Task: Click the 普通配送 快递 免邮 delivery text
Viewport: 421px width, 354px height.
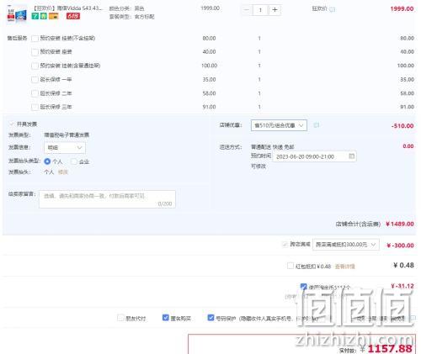Action: pyautogui.click(x=272, y=147)
